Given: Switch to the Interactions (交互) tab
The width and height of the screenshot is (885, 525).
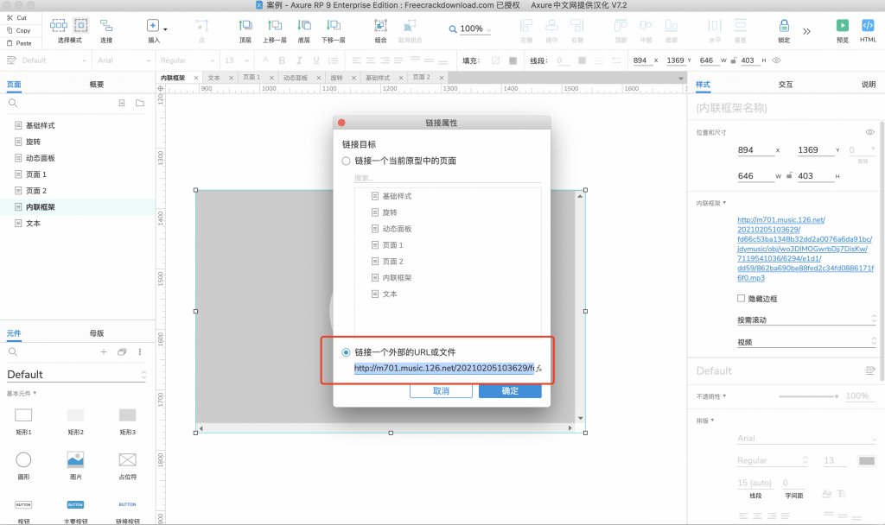Looking at the screenshot, I should (786, 85).
